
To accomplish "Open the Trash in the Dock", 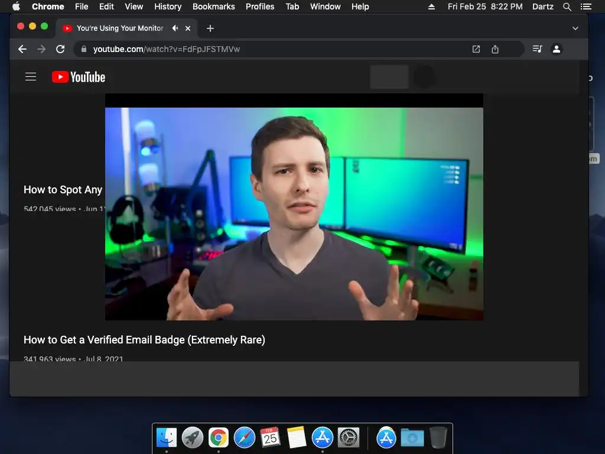I will [438, 437].
